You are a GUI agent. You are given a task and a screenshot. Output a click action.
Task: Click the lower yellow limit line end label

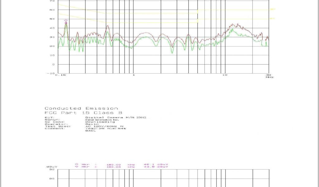[x=272, y=19]
